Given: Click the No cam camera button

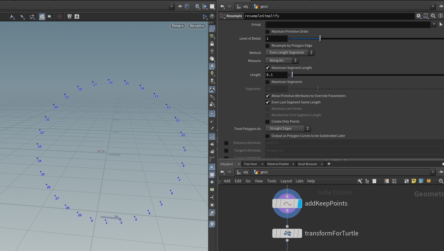Looking at the screenshot, I should point(197,26).
